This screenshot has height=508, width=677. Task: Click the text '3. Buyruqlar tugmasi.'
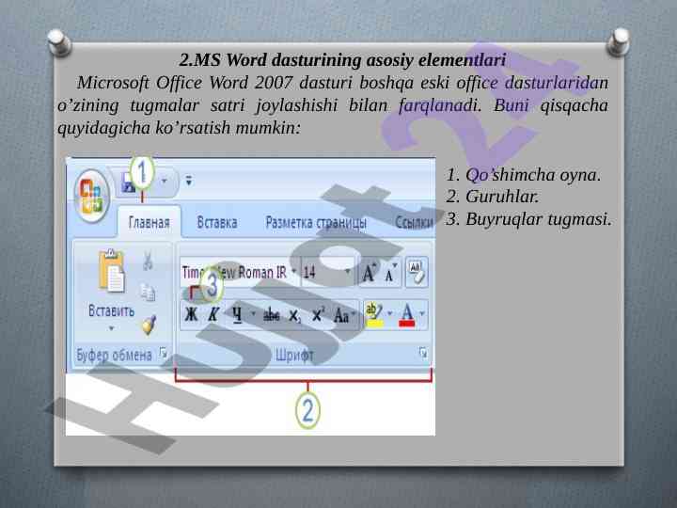click(528, 219)
